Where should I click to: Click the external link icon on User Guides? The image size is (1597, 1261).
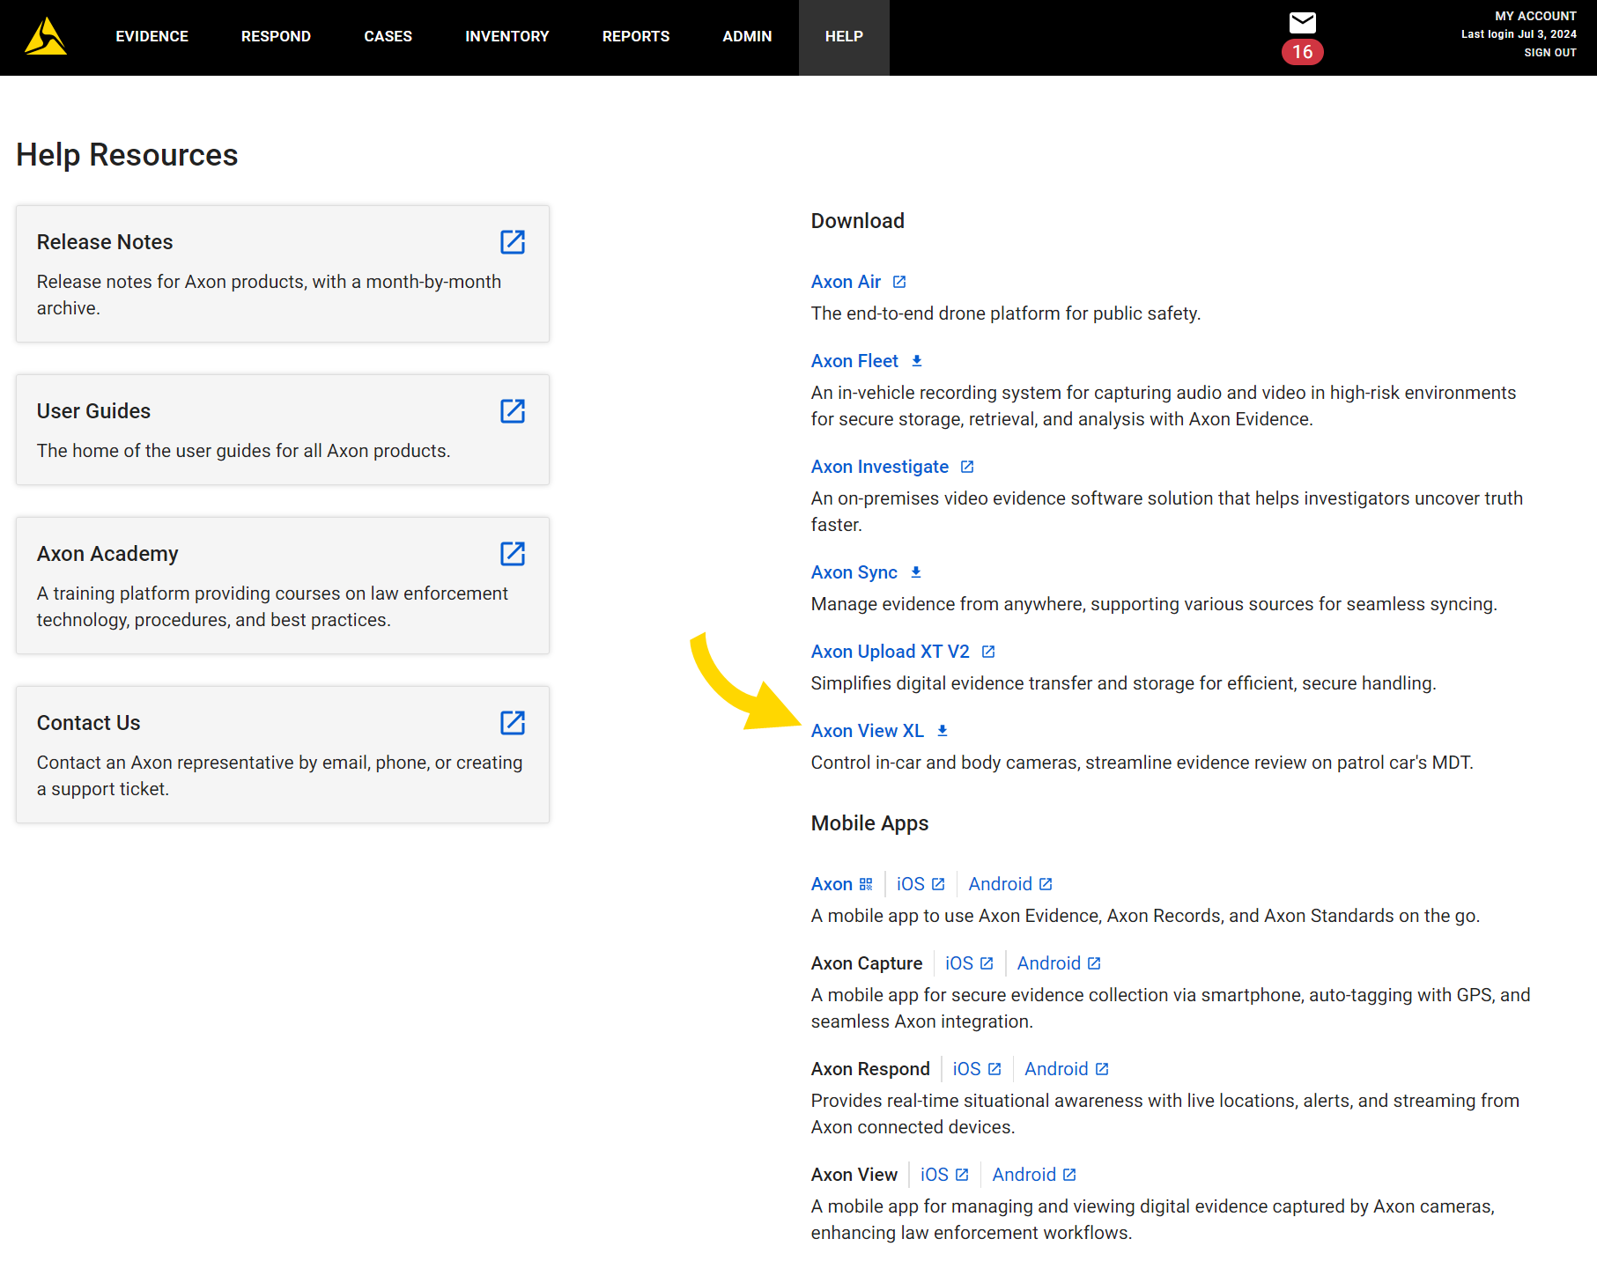pyautogui.click(x=513, y=411)
